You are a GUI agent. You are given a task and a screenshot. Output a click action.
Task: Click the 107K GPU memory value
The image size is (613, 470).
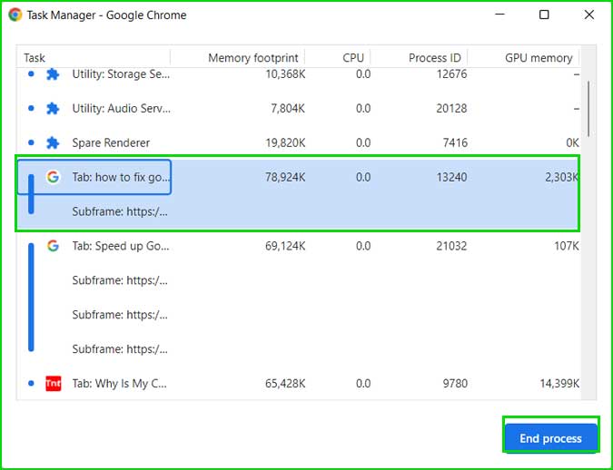point(567,246)
